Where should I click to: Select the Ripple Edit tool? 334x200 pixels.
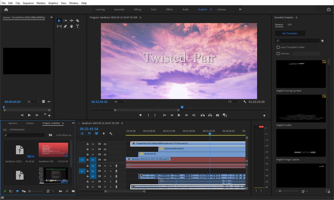coord(71,21)
